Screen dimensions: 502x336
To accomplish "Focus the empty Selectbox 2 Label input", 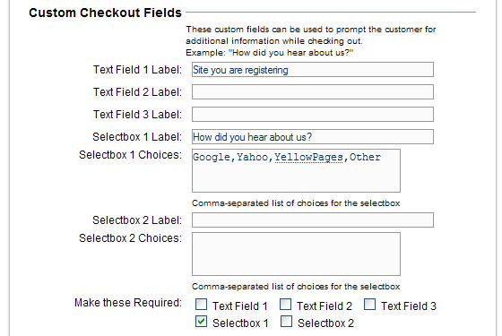I will 313,220.
